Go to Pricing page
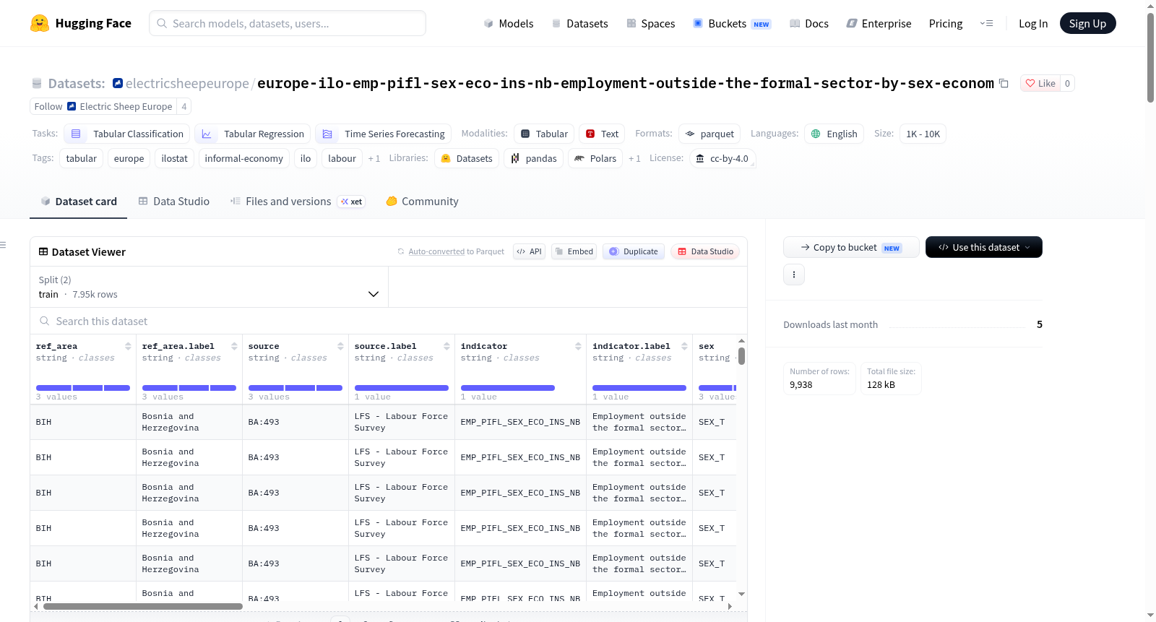 (946, 24)
